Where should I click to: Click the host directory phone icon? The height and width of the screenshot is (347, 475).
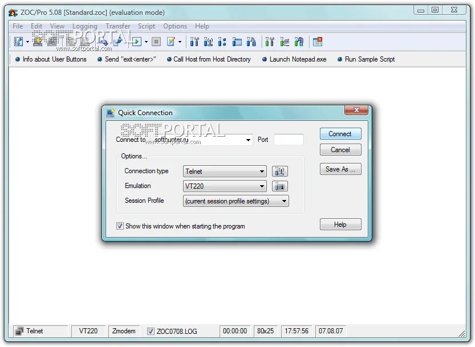click(x=18, y=42)
